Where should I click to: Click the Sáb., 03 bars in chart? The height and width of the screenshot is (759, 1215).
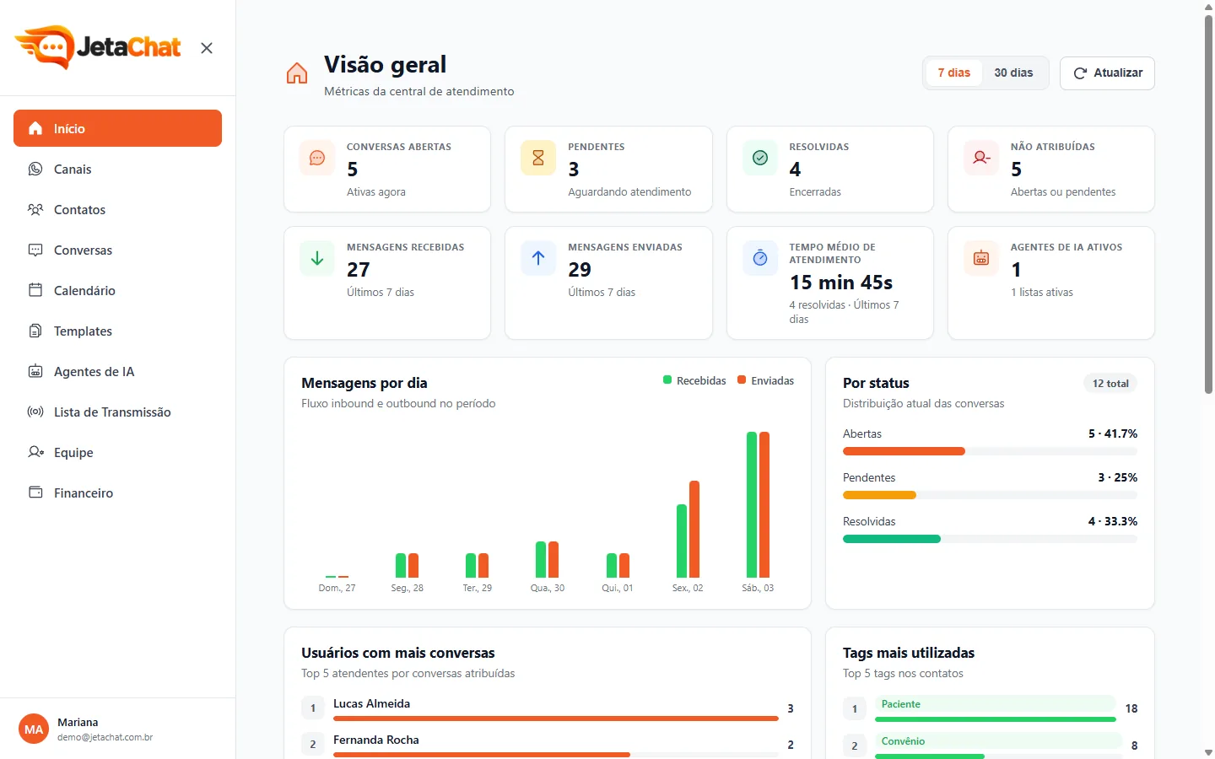click(758, 504)
